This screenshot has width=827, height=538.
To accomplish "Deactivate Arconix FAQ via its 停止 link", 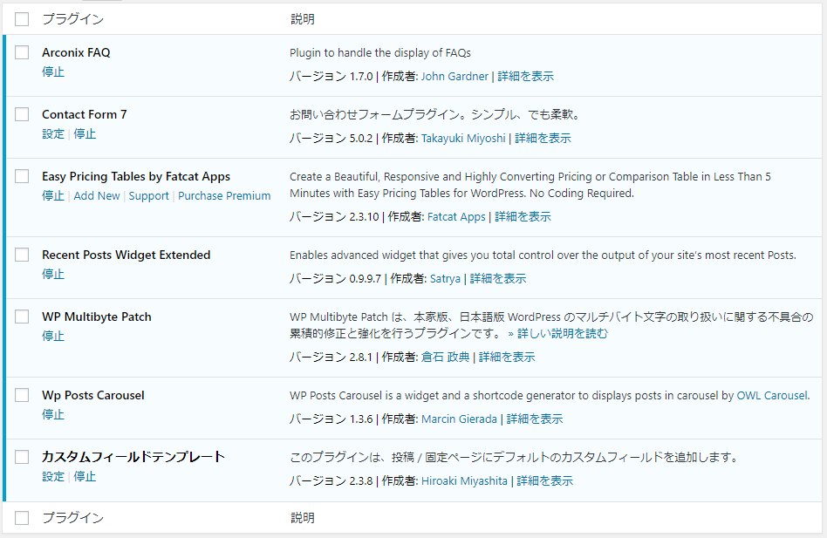I will tap(53, 72).
